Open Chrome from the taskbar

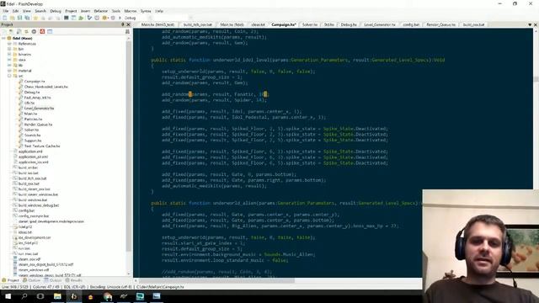pos(108,296)
